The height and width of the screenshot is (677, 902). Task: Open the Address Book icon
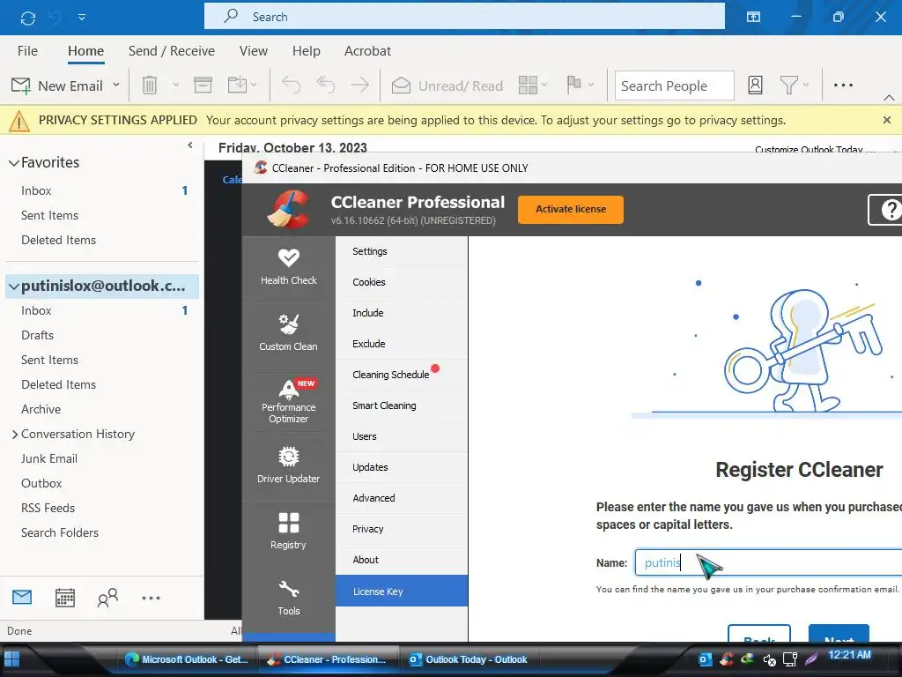click(x=755, y=86)
